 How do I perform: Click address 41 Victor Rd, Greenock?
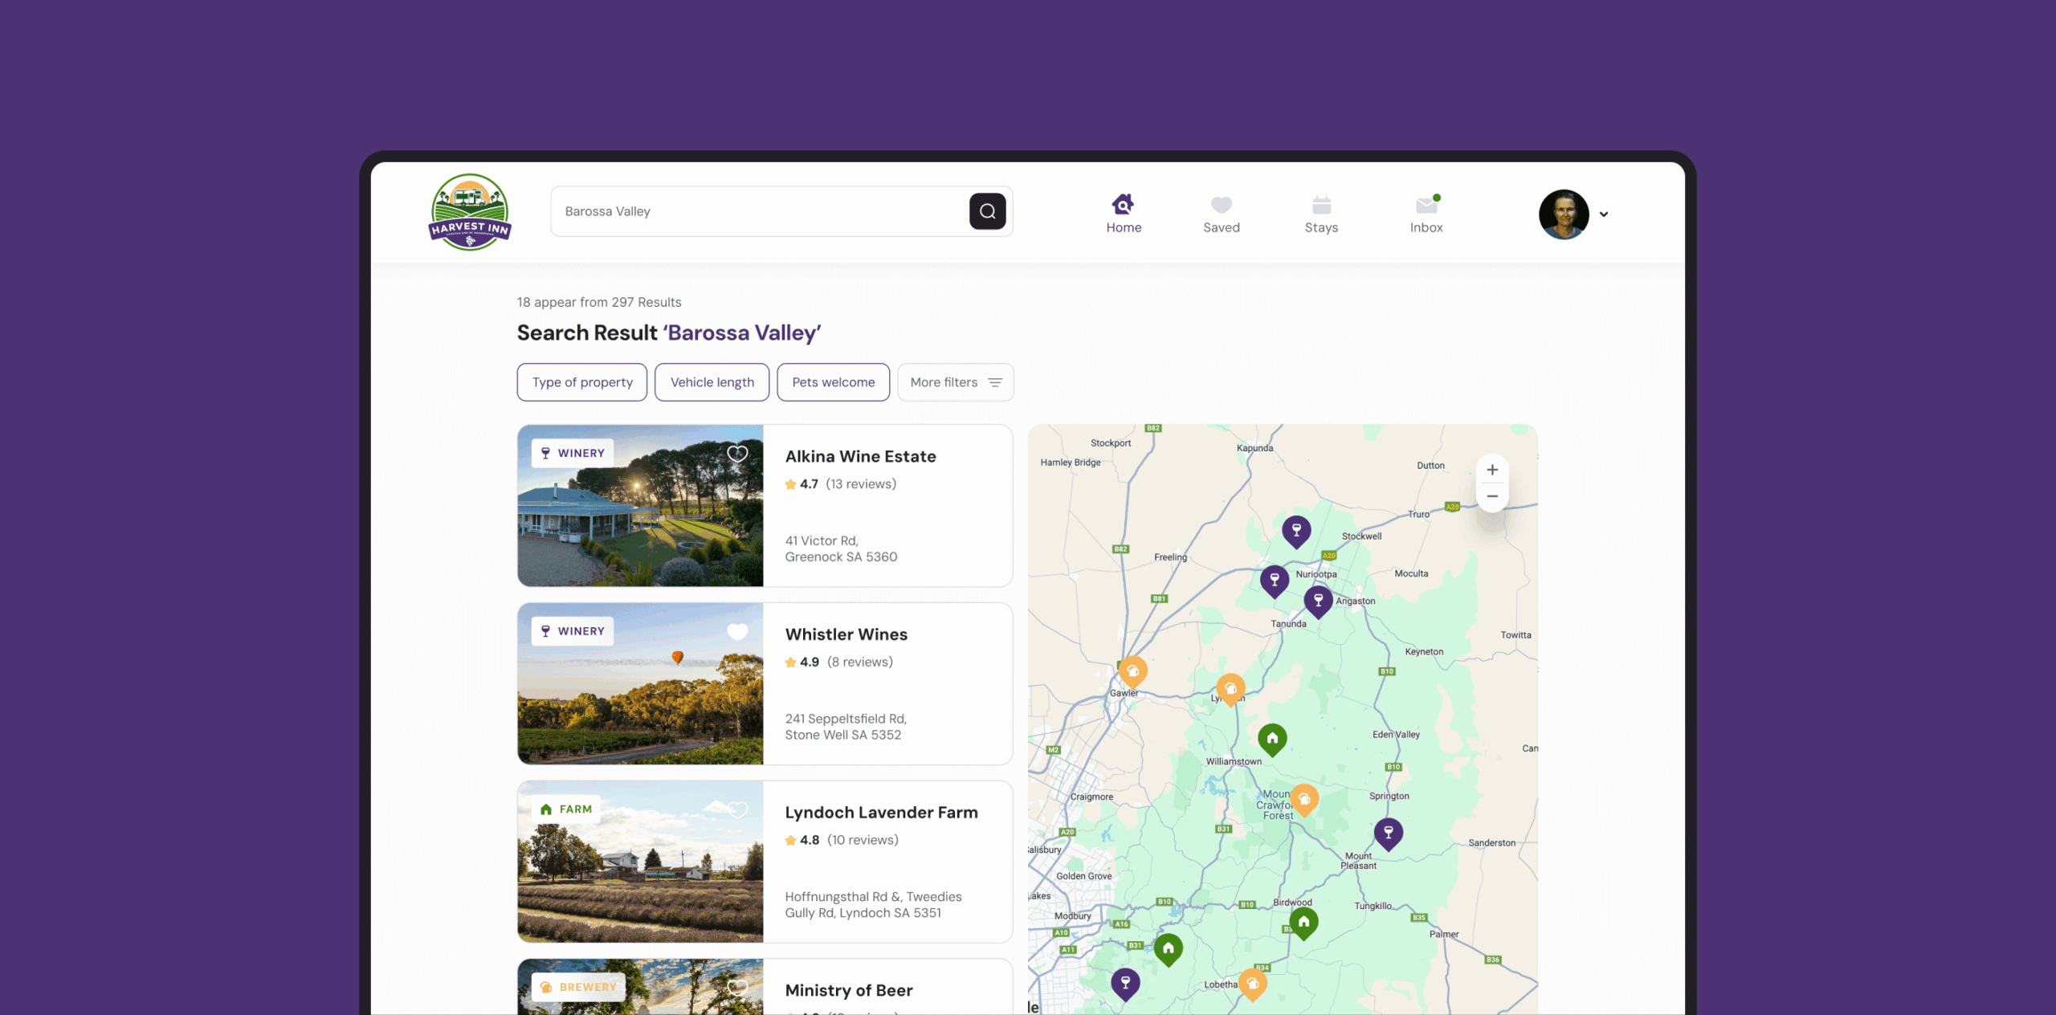(841, 549)
